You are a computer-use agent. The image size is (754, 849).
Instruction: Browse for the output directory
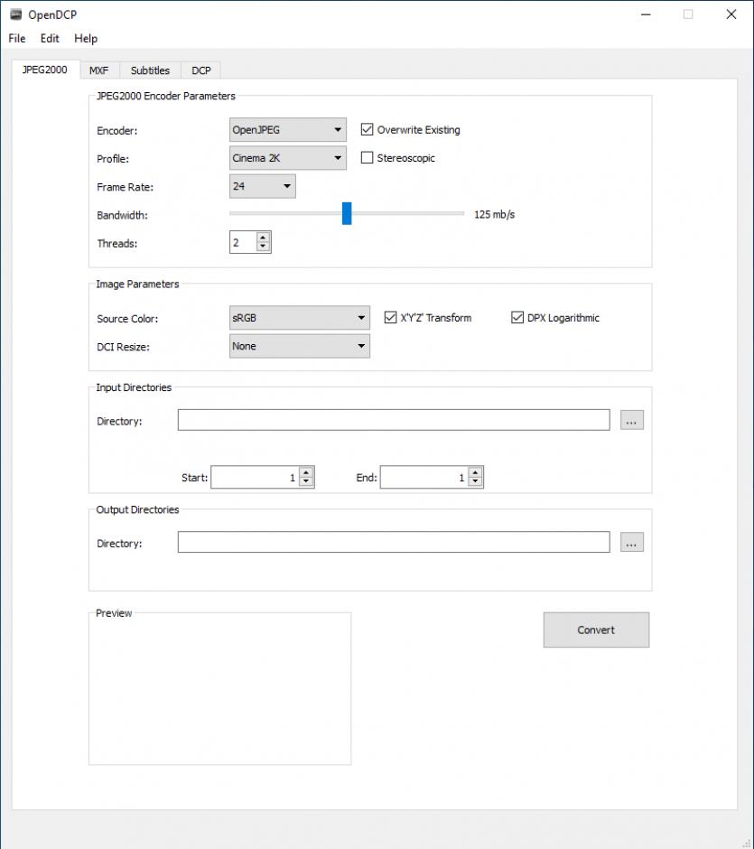[632, 542]
